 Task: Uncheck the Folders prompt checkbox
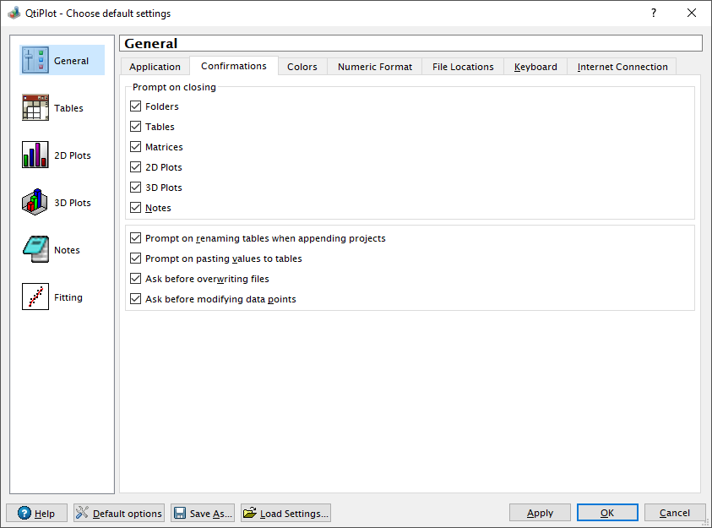tap(136, 106)
